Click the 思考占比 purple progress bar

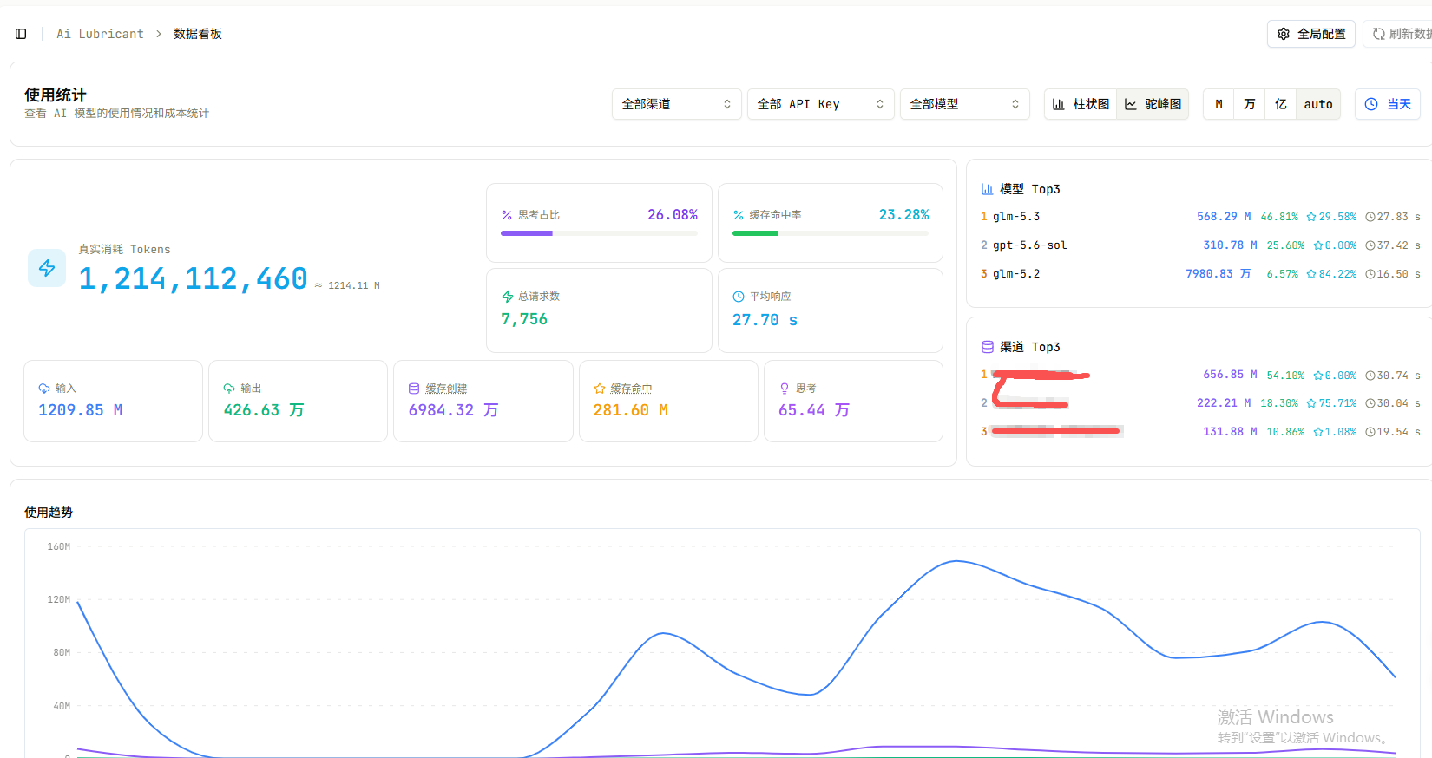pyautogui.click(x=599, y=233)
